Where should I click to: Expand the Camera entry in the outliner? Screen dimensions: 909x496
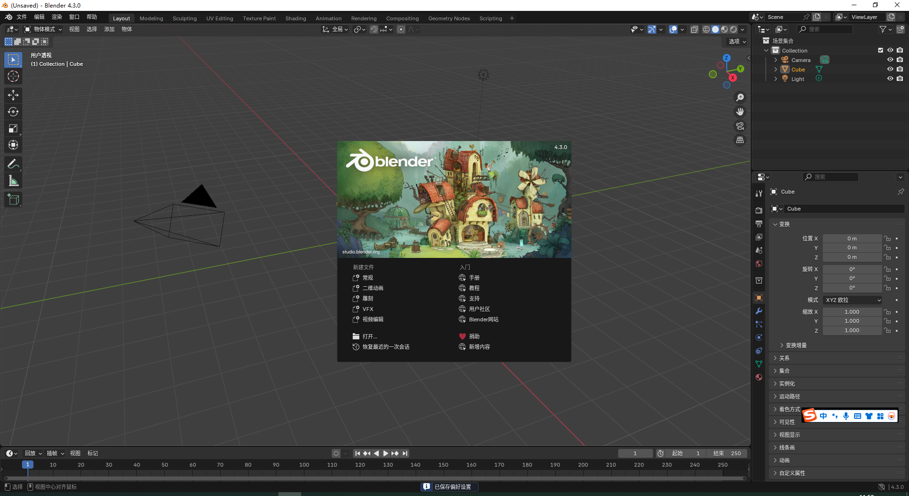[x=775, y=60]
